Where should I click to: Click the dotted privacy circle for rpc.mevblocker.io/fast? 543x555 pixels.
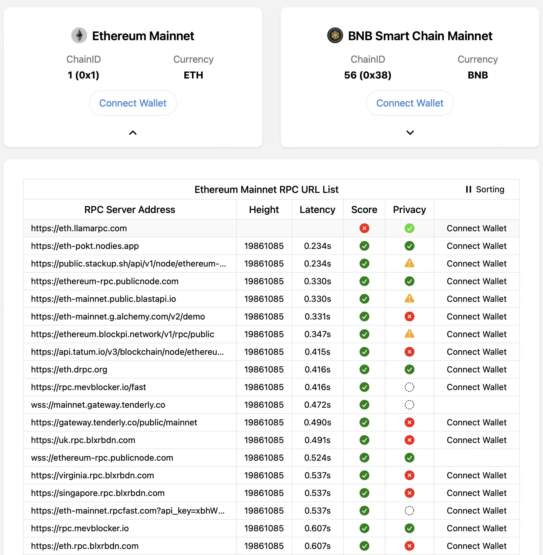point(409,387)
